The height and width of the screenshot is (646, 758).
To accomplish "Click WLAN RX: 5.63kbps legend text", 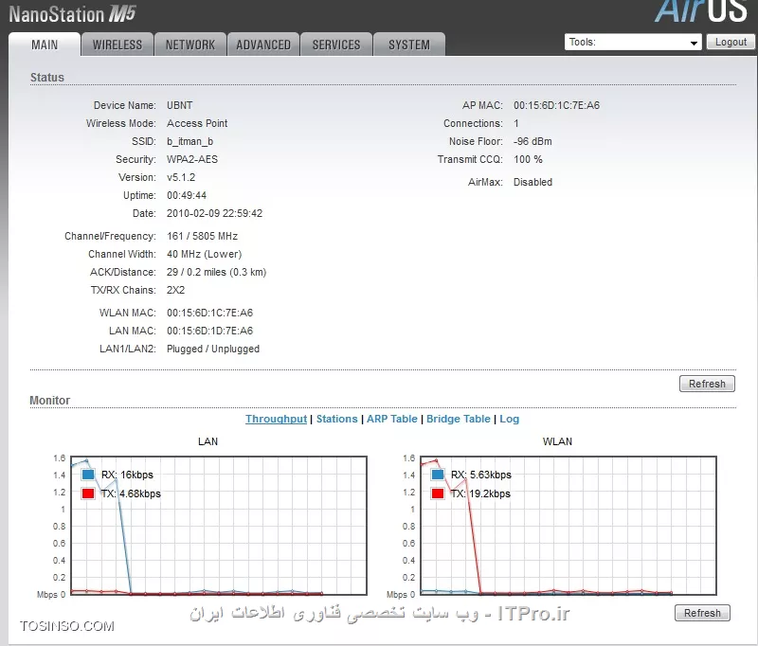I will coord(481,475).
